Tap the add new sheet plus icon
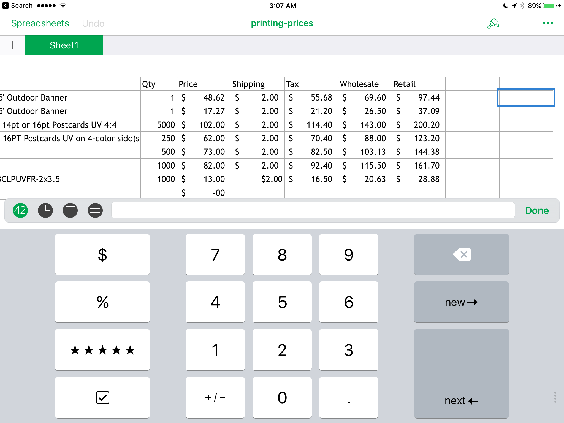Image resolution: width=564 pixels, height=423 pixels. tap(13, 45)
